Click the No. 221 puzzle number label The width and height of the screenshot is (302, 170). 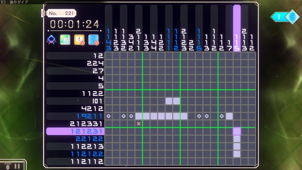pos(61,13)
